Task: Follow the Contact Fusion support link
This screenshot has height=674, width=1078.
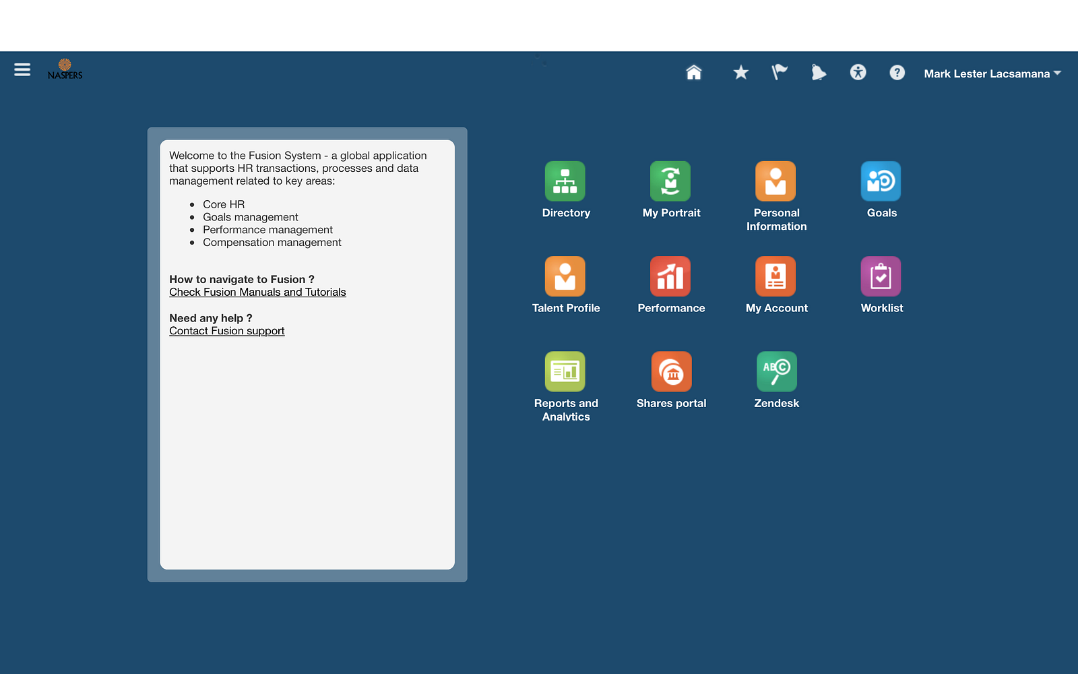Action: tap(227, 331)
